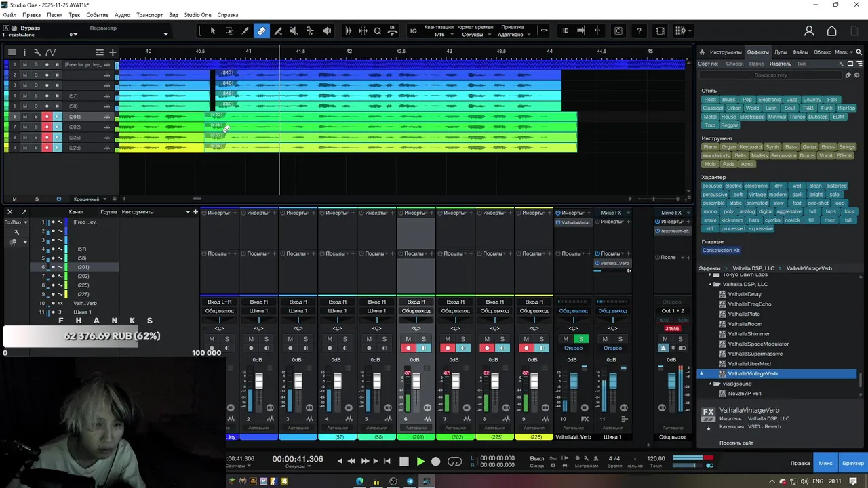Show automation curve icon in track header

tap(51, 52)
